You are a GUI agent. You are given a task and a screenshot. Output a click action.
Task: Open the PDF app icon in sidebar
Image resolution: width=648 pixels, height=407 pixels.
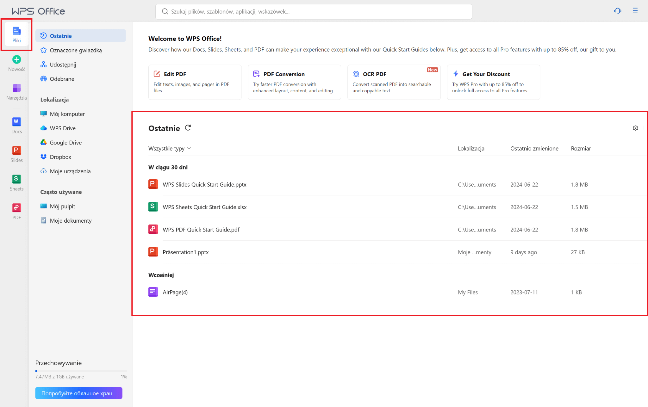[x=16, y=211]
